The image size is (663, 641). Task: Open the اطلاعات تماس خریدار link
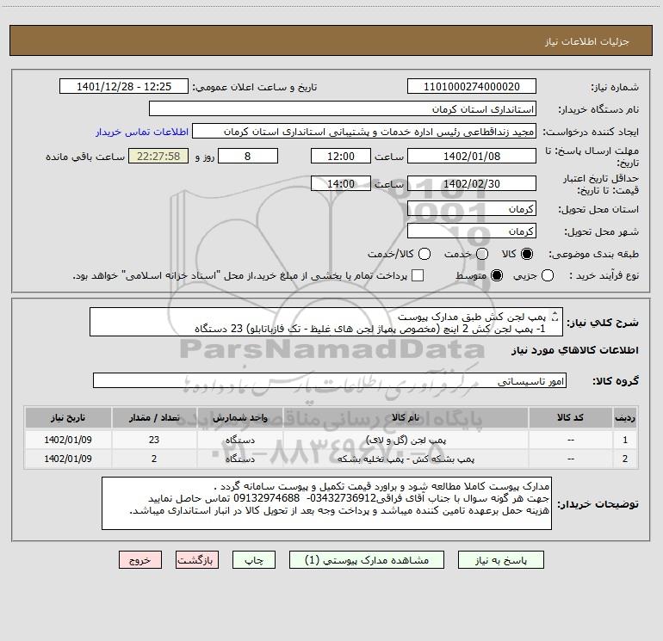click(142, 132)
